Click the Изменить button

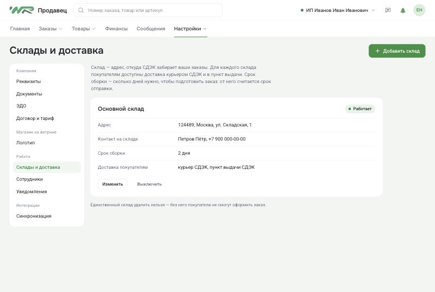pyautogui.click(x=113, y=184)
